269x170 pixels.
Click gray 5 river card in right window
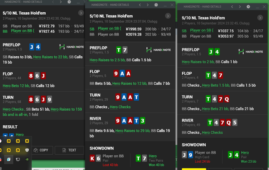pyautogui.click(x=235, y=123)
